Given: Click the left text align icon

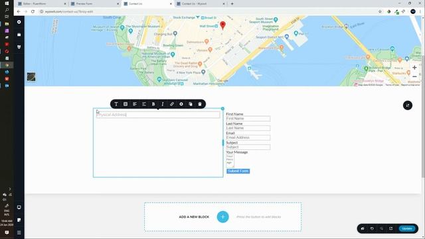Looking at the screenshot, I should (x=135, y=104).
